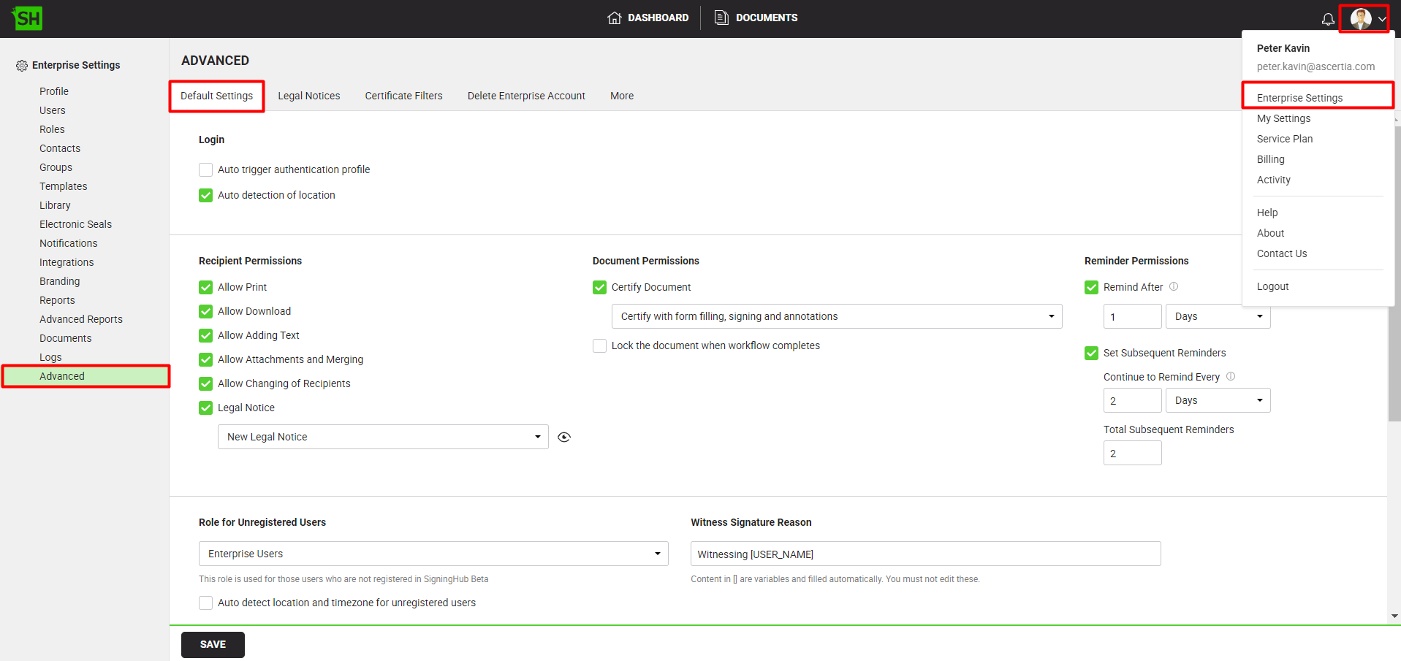Enable Lock the document when workflow completes

[x=599, y=345]
